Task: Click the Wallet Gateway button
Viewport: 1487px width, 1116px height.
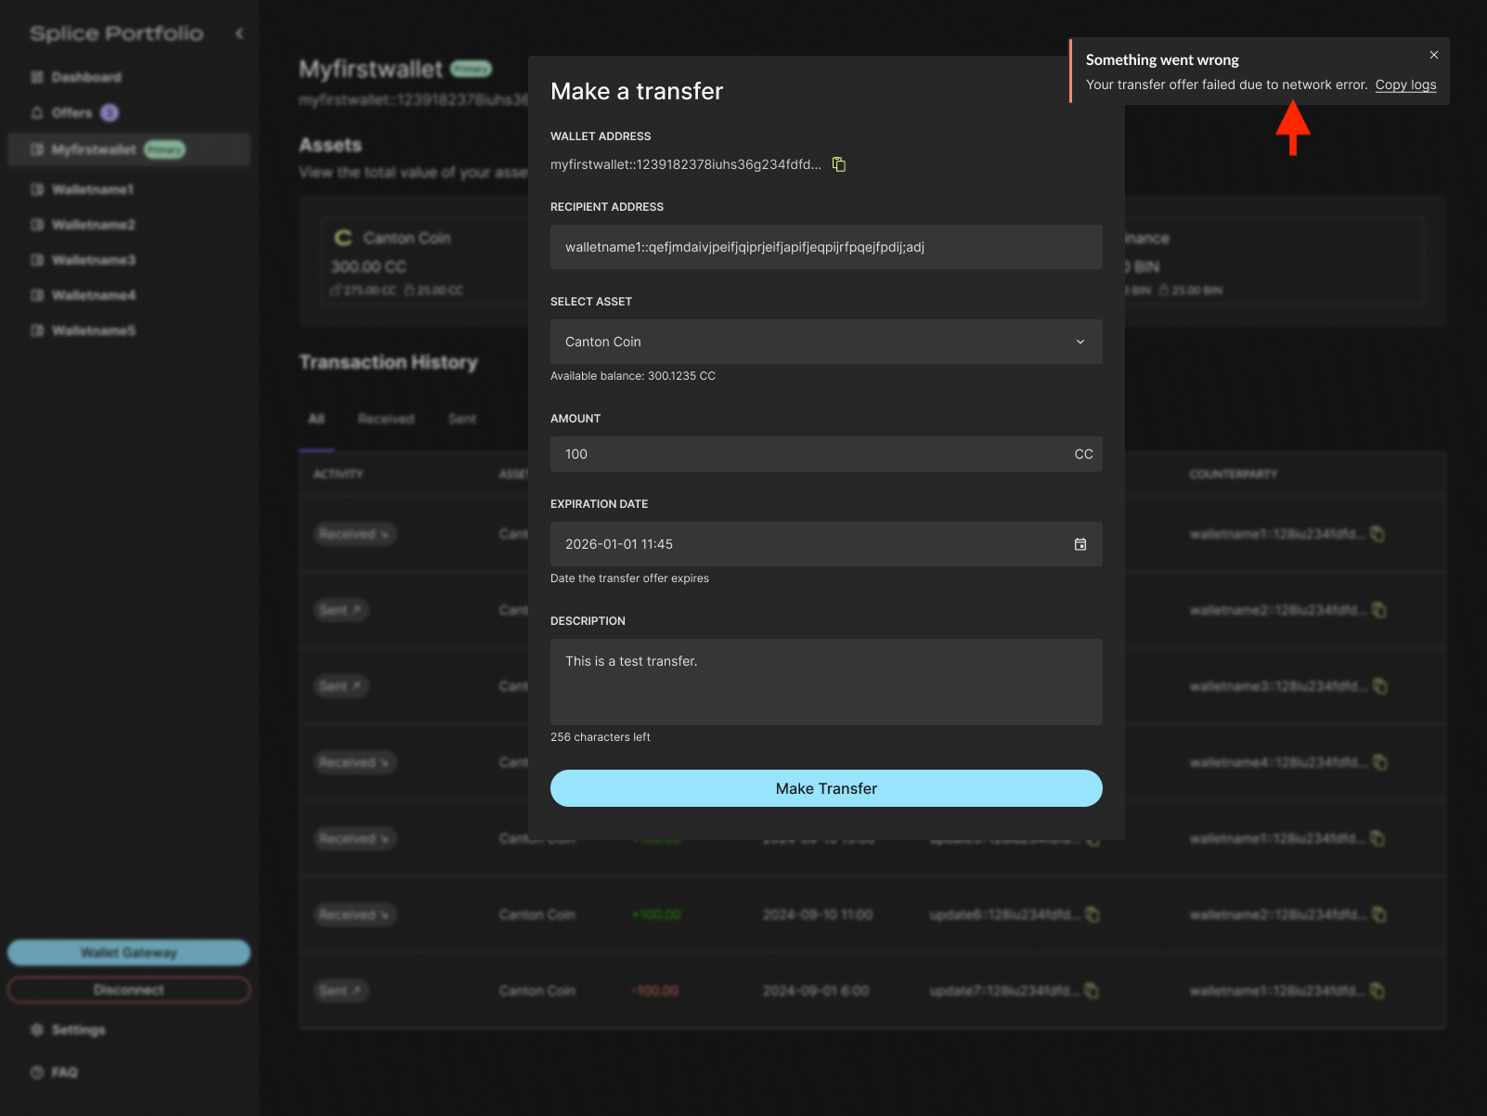Action: point(129,953)
